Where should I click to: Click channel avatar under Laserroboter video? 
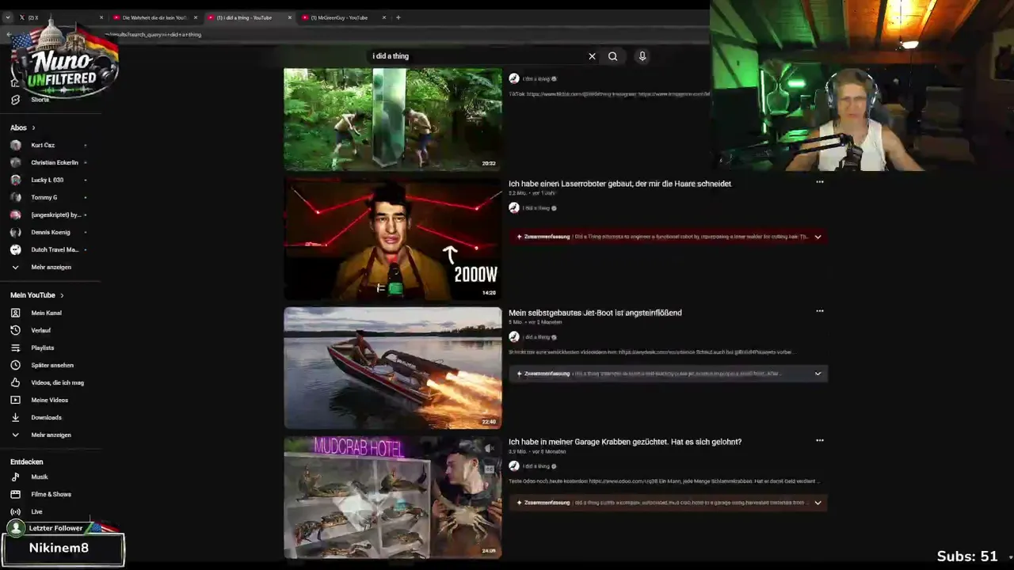(x=514, y=207)
